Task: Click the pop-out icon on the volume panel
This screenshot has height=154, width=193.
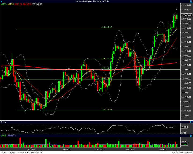Action: tap(191, 136)
